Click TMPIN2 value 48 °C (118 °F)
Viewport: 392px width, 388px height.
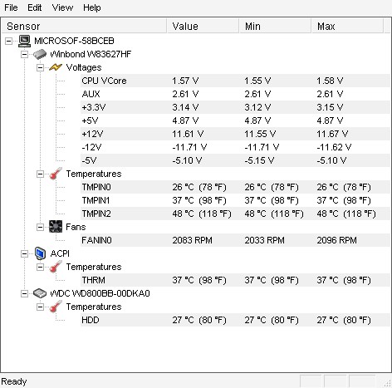point(202,214)
